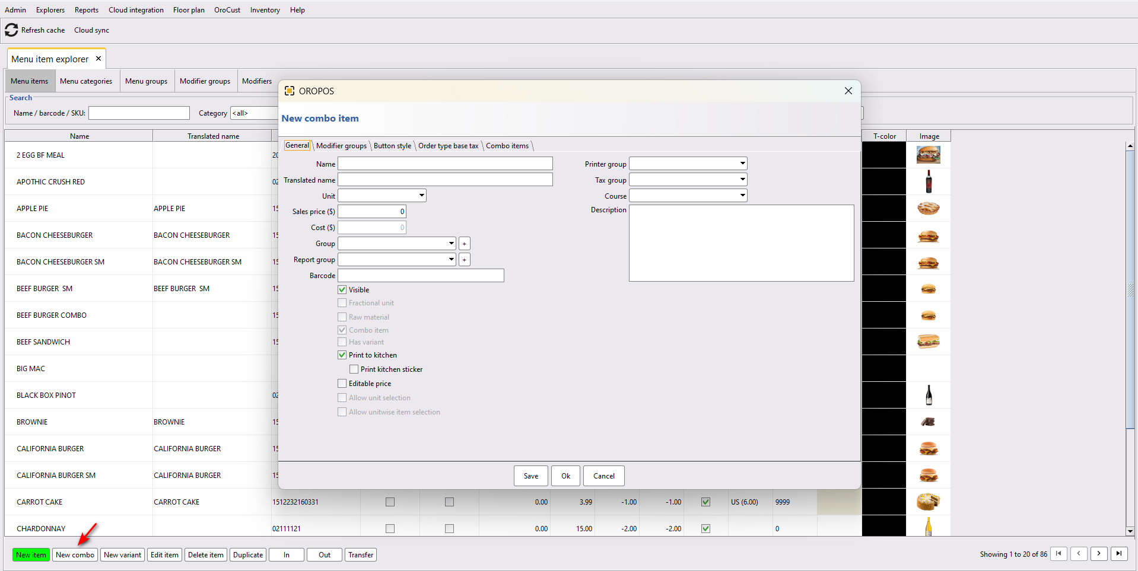Click the green New item button
Screen dimensions: 1138x571
tap(31, 555)
